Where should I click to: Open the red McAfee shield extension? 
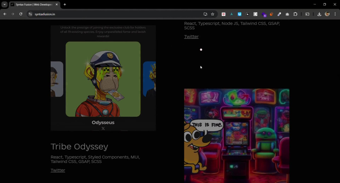(x=224, y=14)
